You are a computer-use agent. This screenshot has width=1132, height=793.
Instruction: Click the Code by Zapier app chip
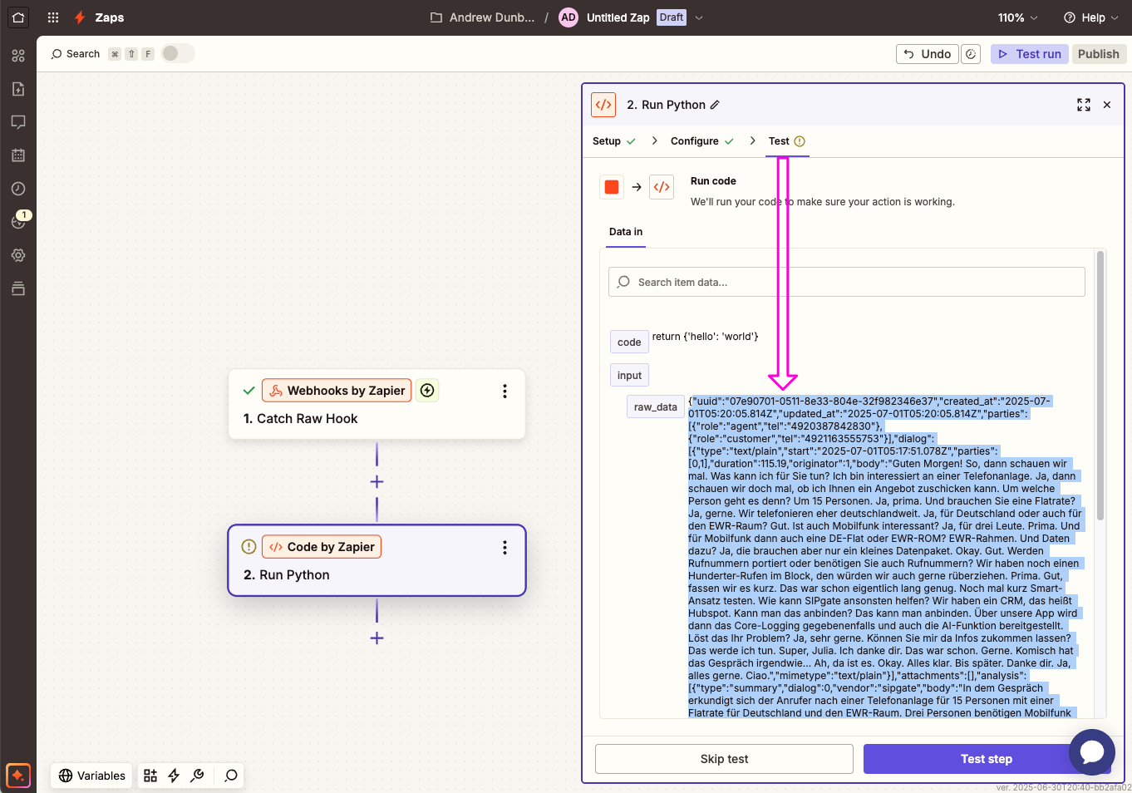tap(322, 547)
